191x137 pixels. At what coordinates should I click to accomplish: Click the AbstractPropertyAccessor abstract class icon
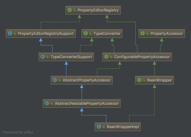click(55, 80)
